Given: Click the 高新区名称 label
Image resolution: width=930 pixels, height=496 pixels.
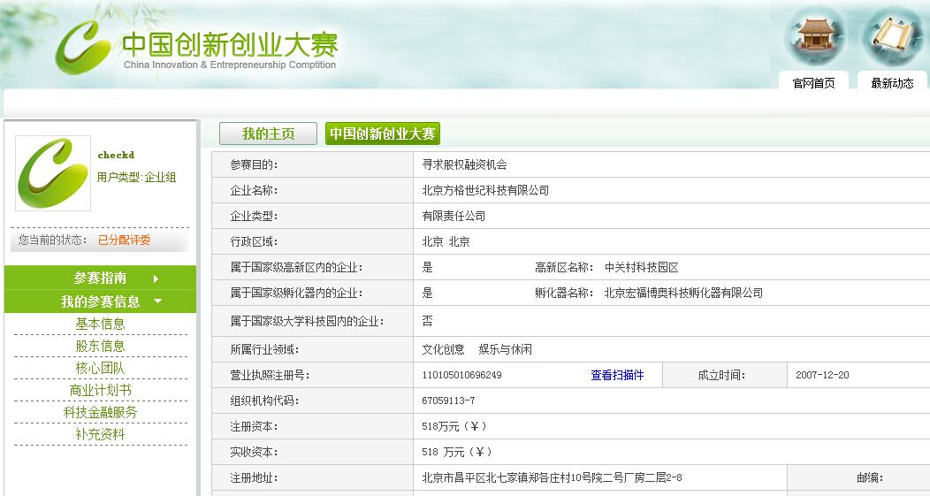Looking at the screenshot, I should tap(564, 268).
